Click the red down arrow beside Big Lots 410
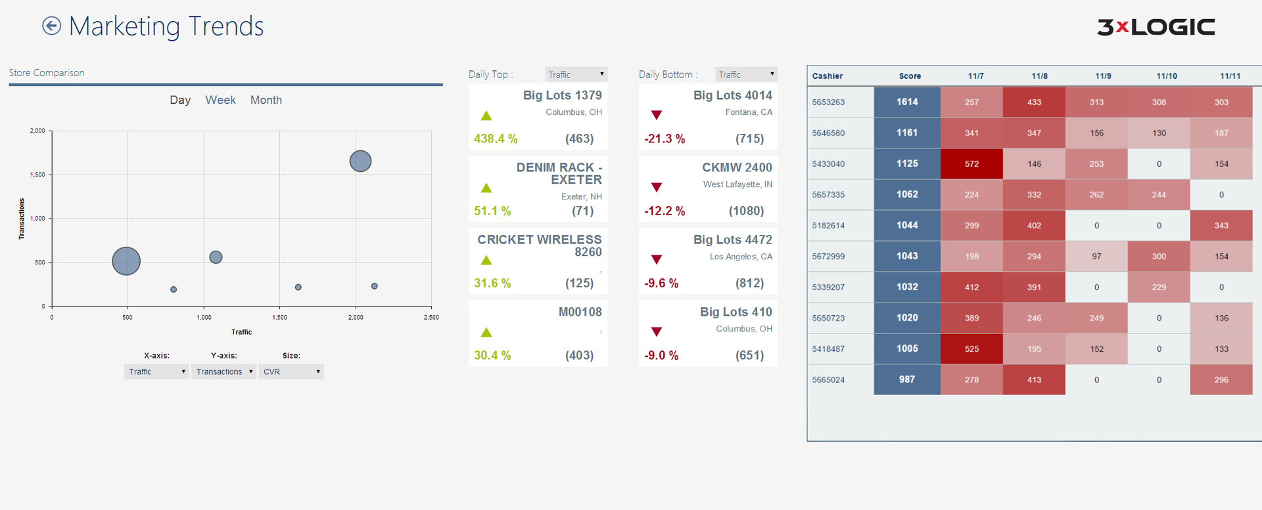 tap(656, 332)
